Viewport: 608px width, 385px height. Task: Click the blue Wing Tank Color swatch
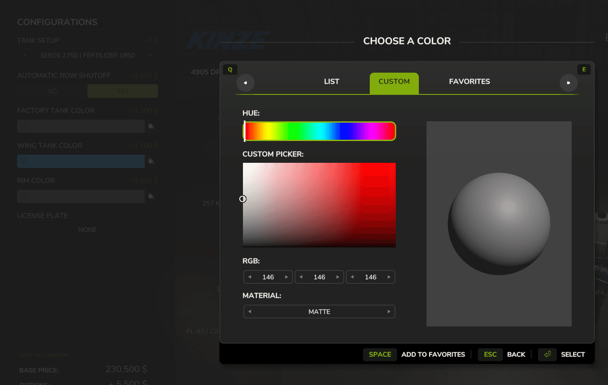tap(81, 161)
